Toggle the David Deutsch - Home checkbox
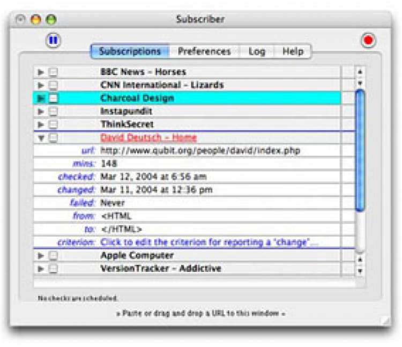This screenshot has height=347, width=402. point(53,138)
